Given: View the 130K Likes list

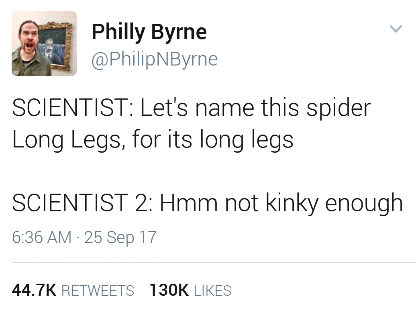Looking at the screenshot, I should (190, 290).
